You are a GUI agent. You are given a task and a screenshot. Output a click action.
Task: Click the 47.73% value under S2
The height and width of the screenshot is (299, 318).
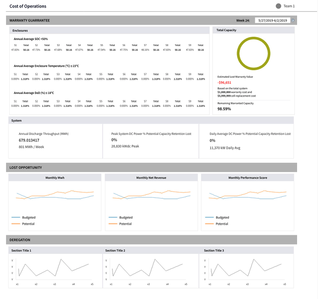36,50
